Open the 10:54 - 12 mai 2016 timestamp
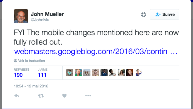Image resolution: width=193 pixels, height=109 pixels. pyautogui.click(x=31, y=86)
